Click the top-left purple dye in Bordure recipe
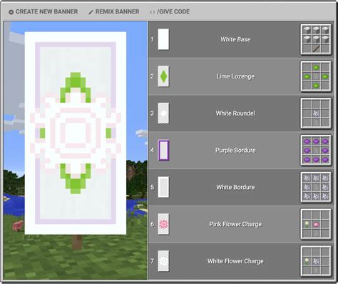The image size is (338, 284). pos(307,141)
